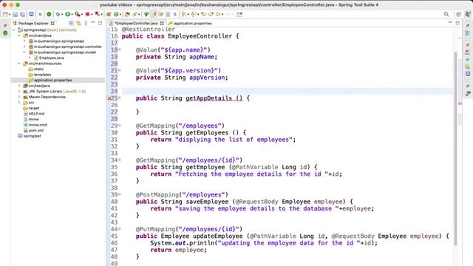
Task: Click the Next Annotation toolbar icon
Action: pyautogui.click(x=183, y=14)
